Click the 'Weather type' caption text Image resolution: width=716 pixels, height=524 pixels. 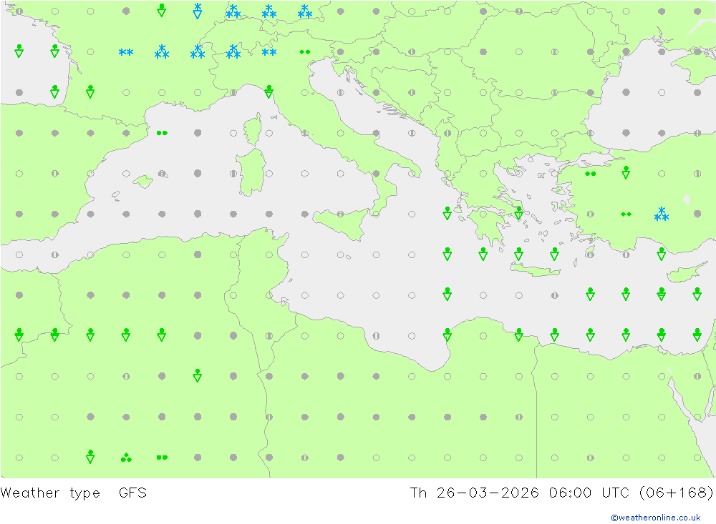click(x=50, y=493)
